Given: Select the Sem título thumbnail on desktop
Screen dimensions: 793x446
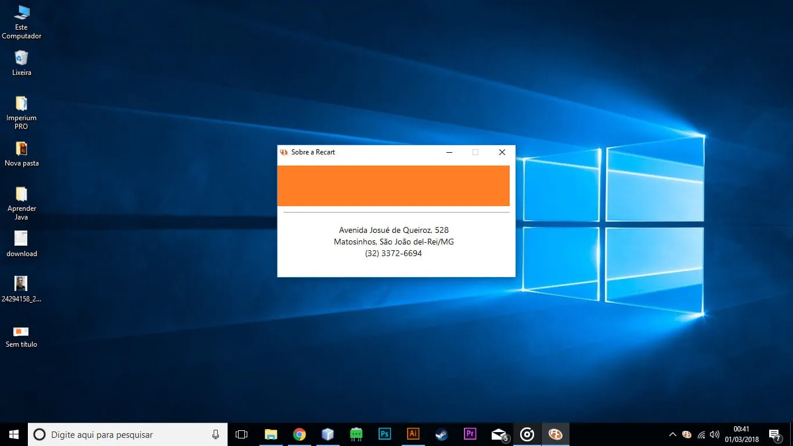Looking at the screenshot, I should (x=21, y=331).
